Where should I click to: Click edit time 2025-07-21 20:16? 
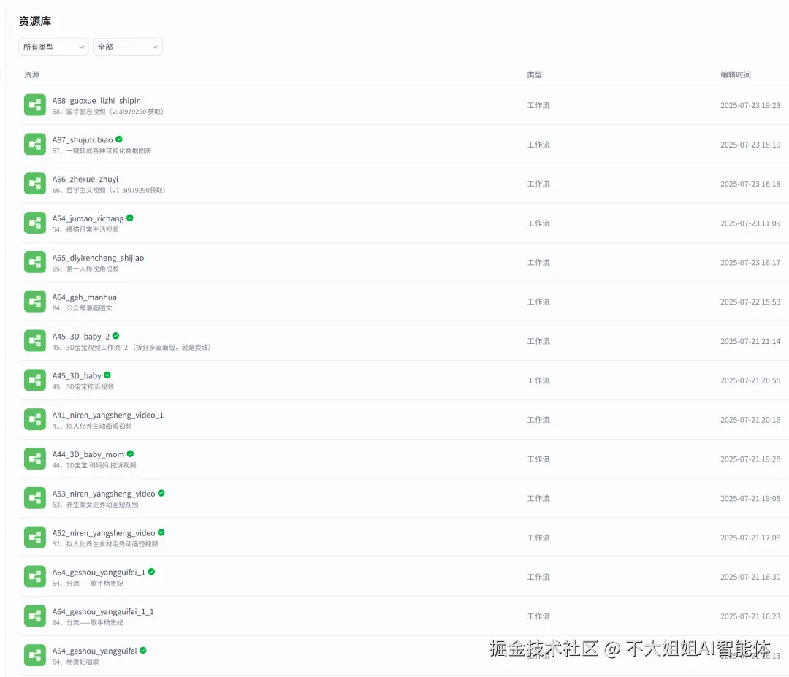(x=750, y=419)
